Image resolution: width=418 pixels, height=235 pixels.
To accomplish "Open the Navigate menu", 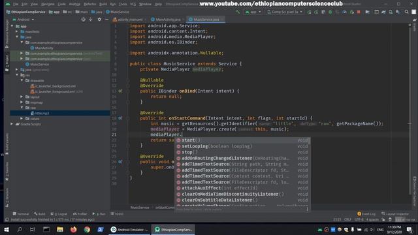I will click(48, 4).
